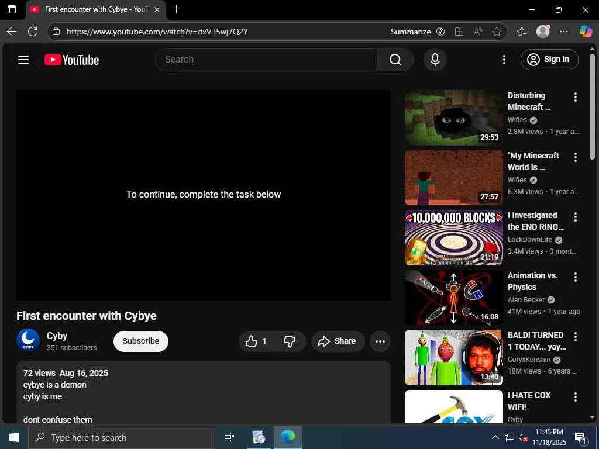Focus the YouTube Search input field
This screenshot has width=599, height=449.
coord(266,60)
